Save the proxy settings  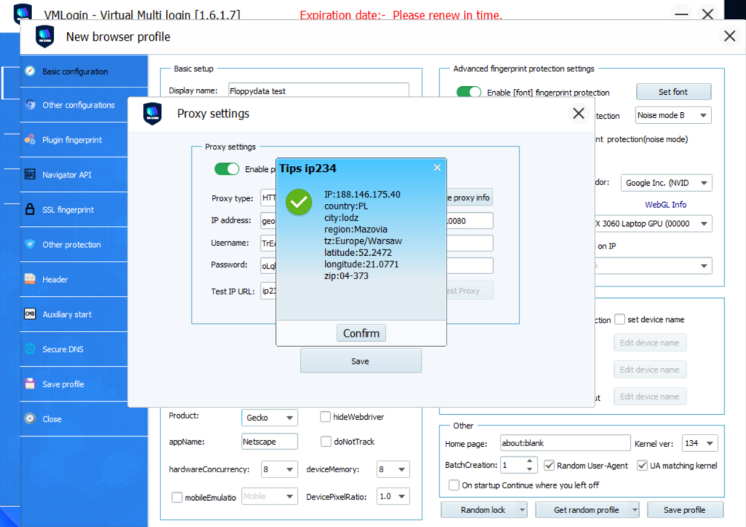pyautogui.click(x=361, y=361)
